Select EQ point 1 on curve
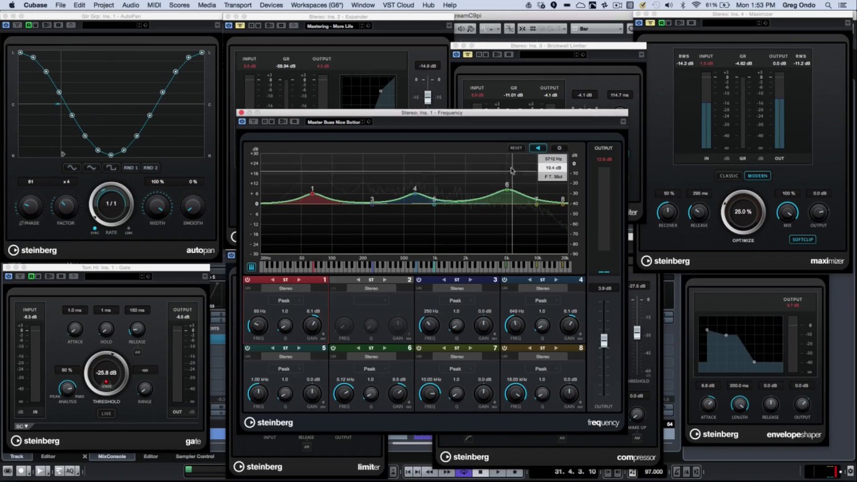The image size is (857, 482). pos(312,193)
